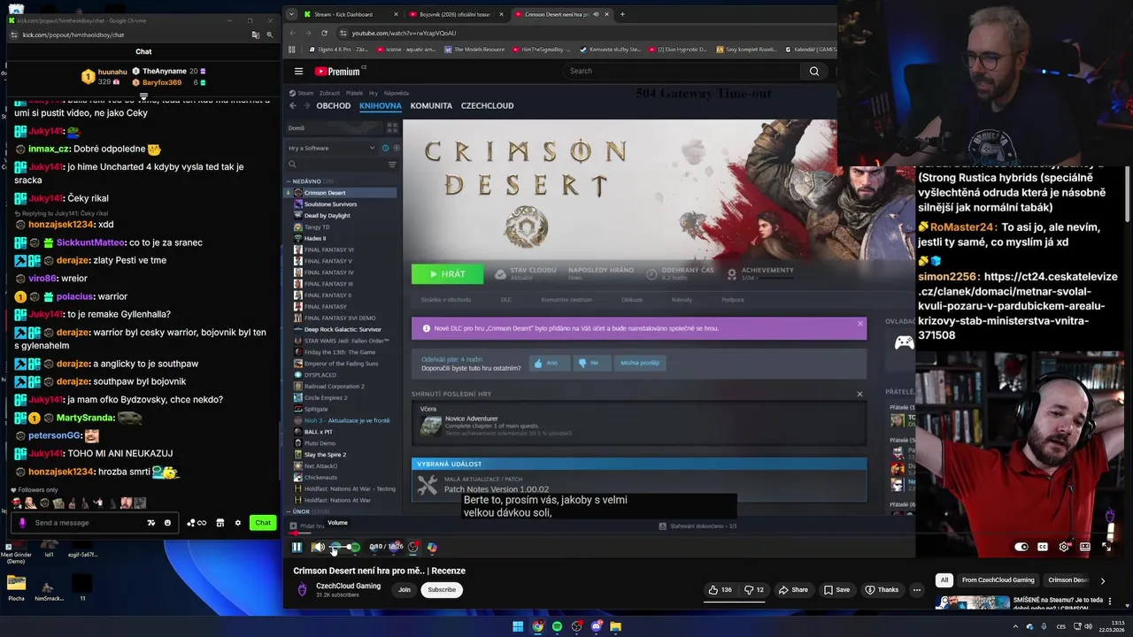Switch player to theater mode
The image size is (1133, 637).
(x=1085, y=547)
